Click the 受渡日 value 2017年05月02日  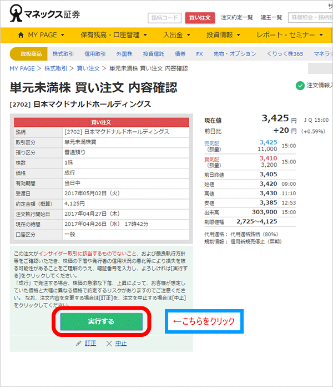click(x=92, y=193)
